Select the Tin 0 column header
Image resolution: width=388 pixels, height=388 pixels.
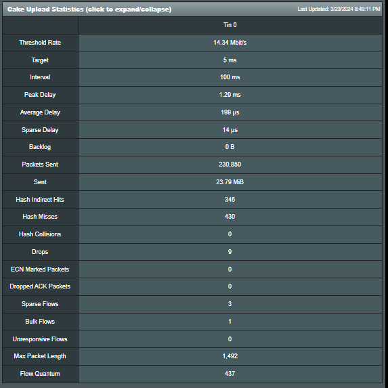[230, 25]
